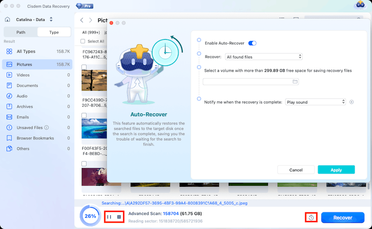
Task: Click the Pro diamond badge
Action: [85, 6]
